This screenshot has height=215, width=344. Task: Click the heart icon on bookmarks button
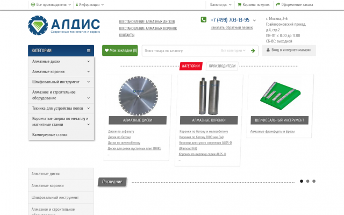[x=106, y=50]
